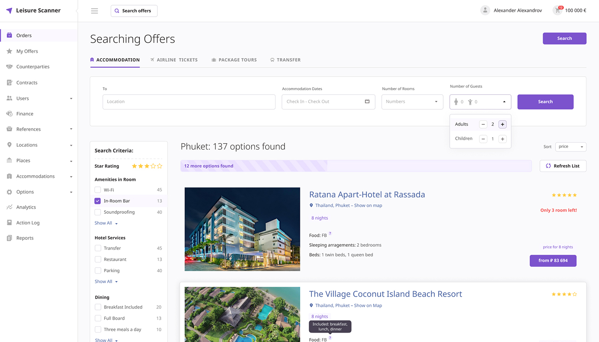599x342 pixels.
Task: Click Search button in the search form
Action: [x=546, y=102]
